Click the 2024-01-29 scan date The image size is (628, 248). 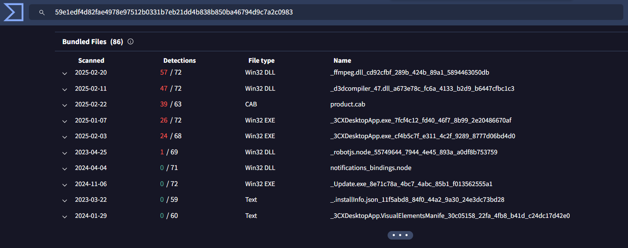point(91,216)
